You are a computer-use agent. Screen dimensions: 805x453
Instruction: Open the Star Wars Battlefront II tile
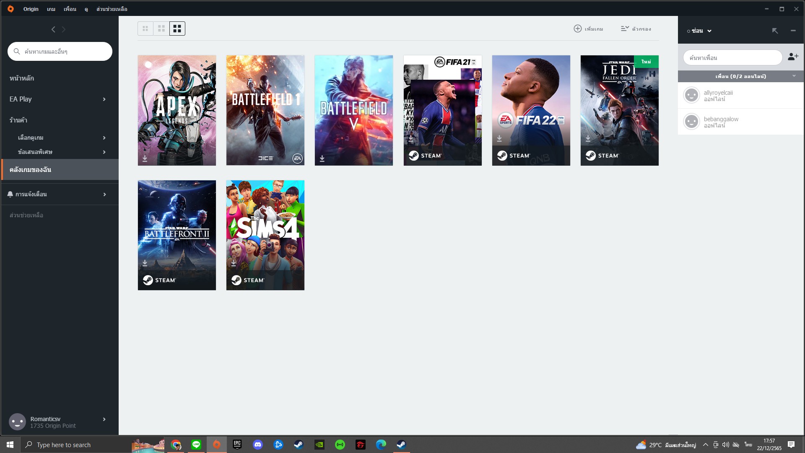177,235
